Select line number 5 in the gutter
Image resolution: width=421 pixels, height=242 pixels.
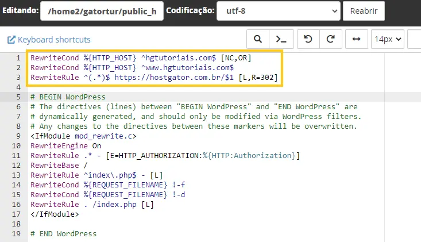tap(18, 97)
